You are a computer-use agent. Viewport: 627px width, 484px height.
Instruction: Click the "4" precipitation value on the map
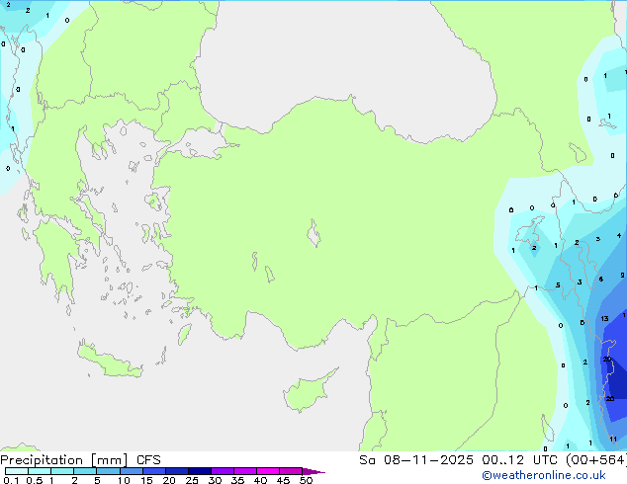619,236
